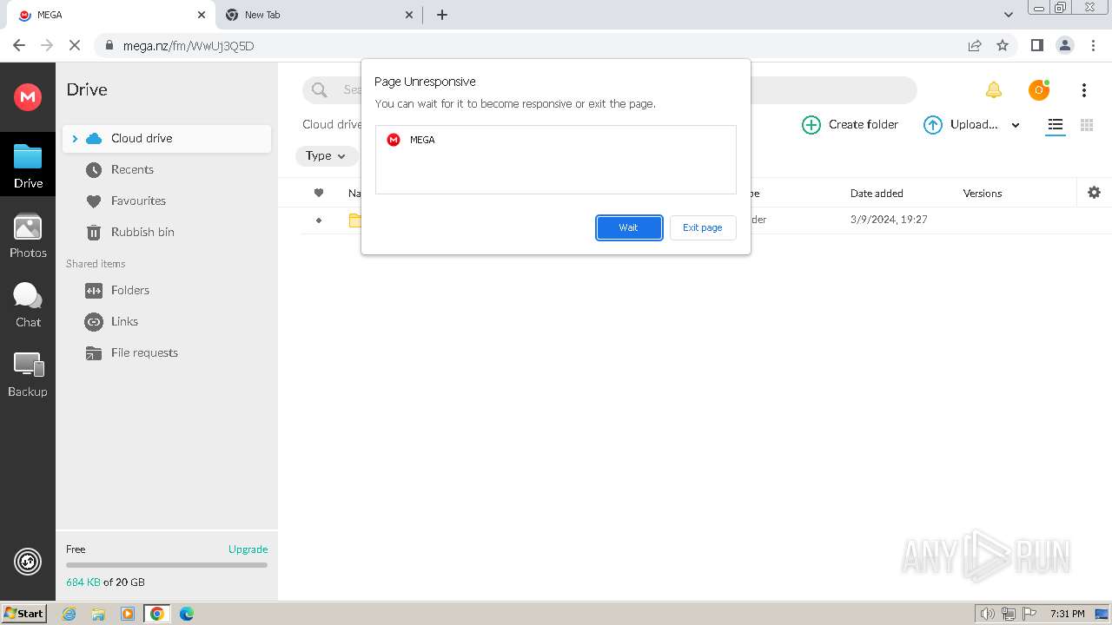Open the Photos section
Screen dimensions: 1112x625
pos(28,236)
